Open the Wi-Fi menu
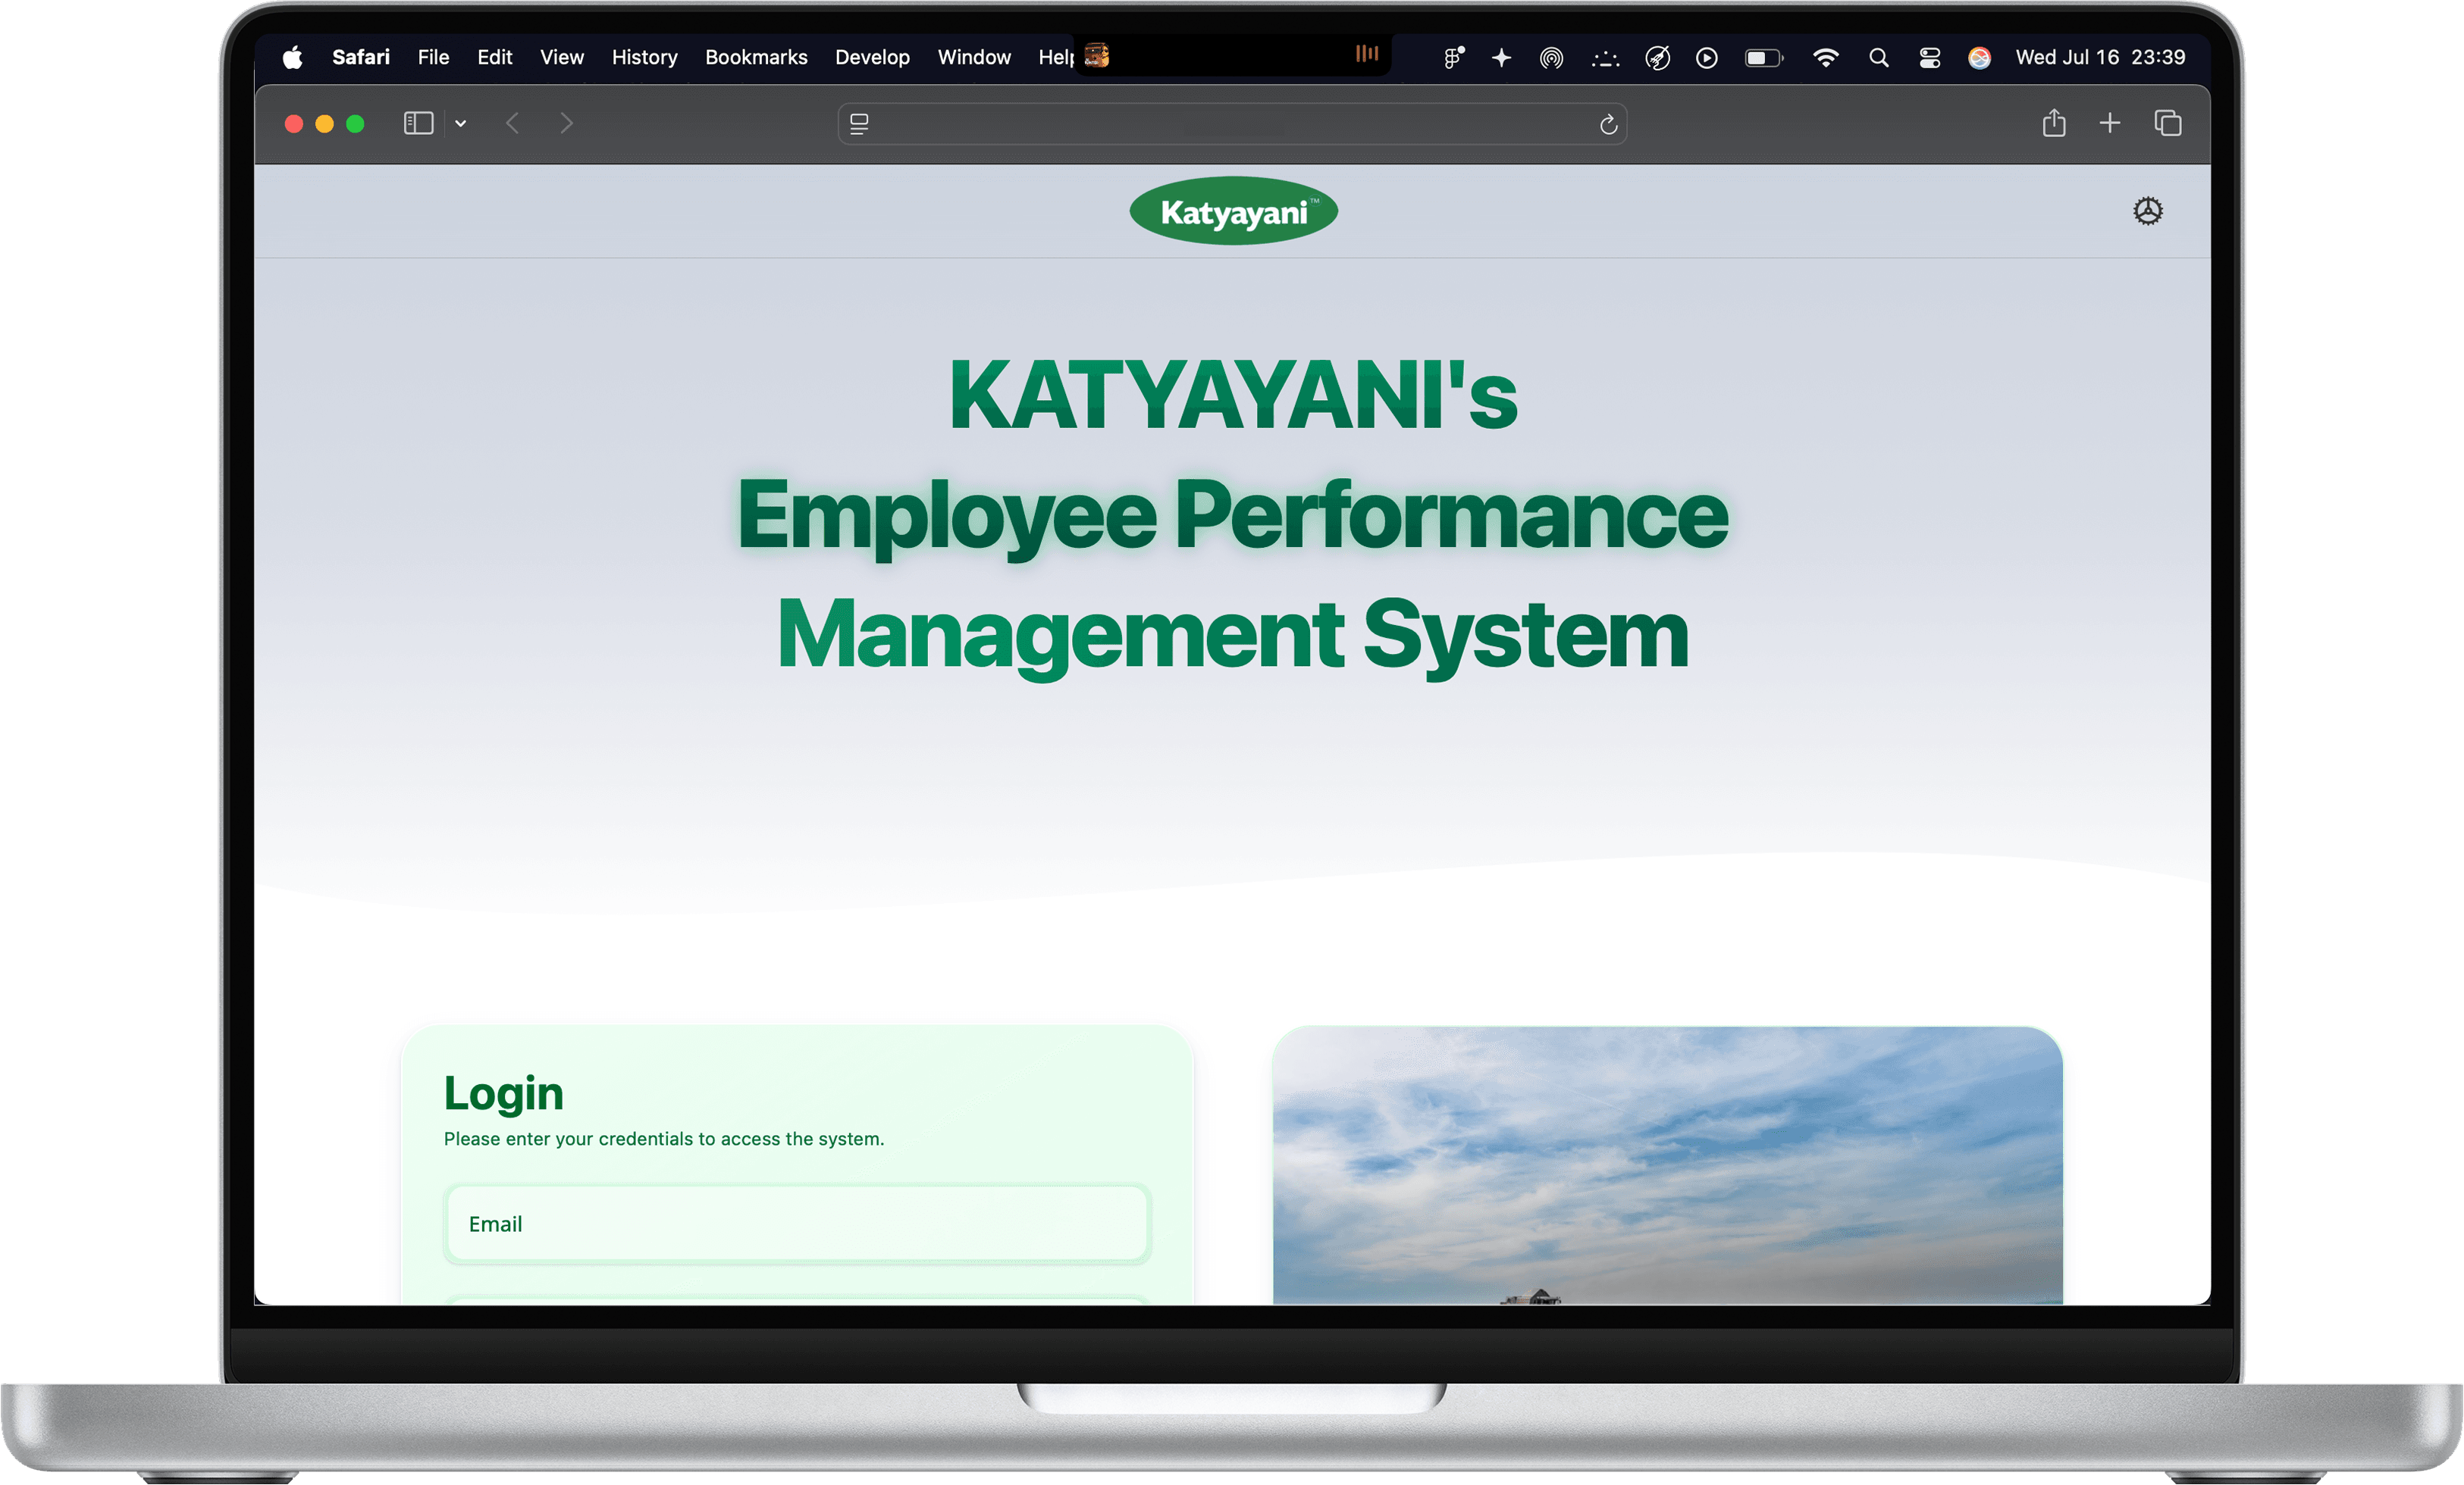This screenshot has height=1485, width=2464. (x=1825, y=58)
